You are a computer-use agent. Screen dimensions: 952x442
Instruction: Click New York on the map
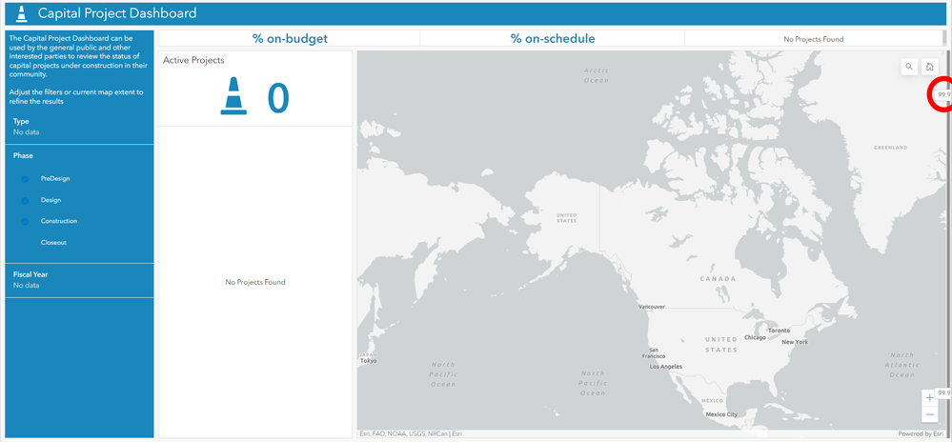pos(794,342)
